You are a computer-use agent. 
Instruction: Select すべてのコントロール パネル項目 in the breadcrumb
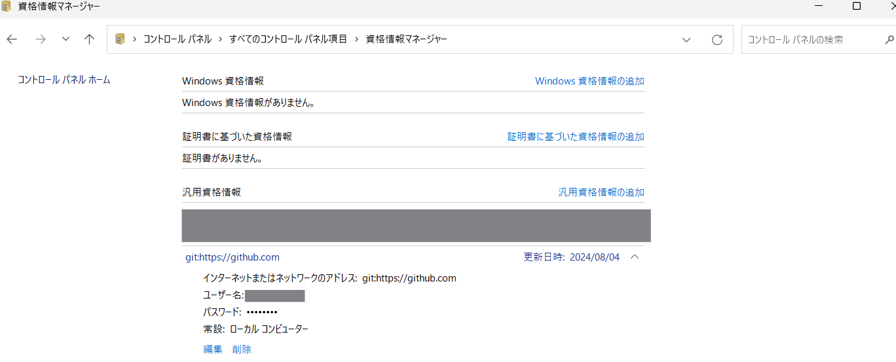[288, 39]
